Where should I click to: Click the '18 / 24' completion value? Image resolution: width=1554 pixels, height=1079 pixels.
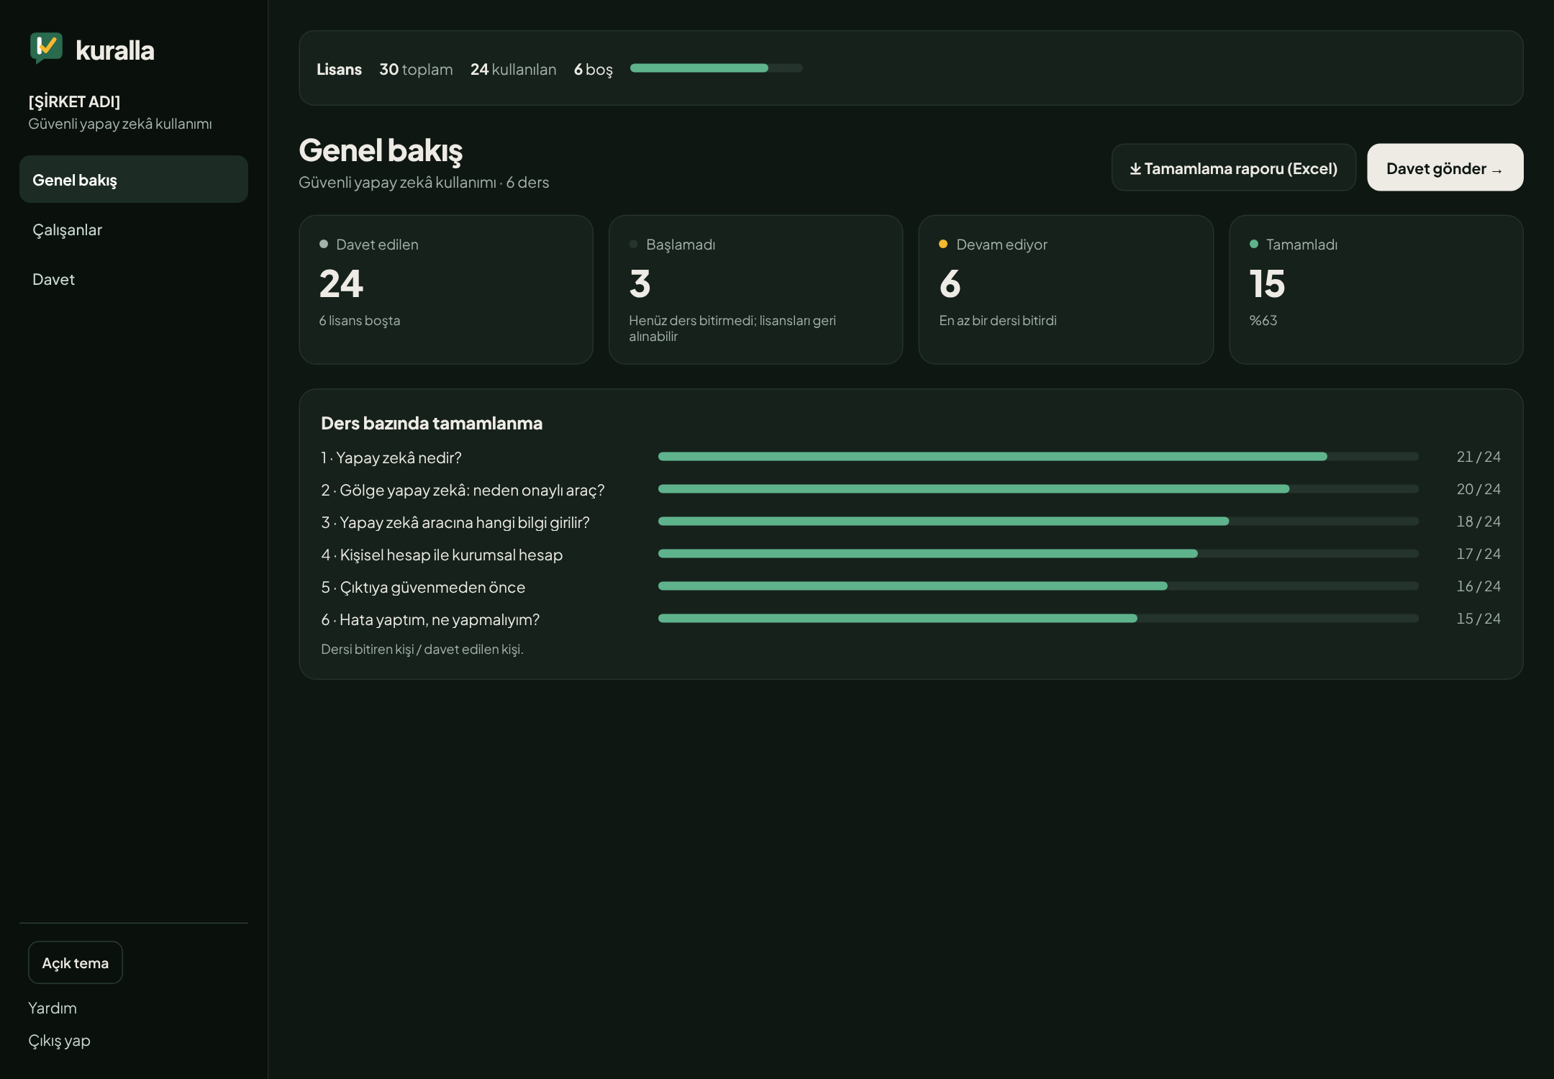(x=1478, y=522)
